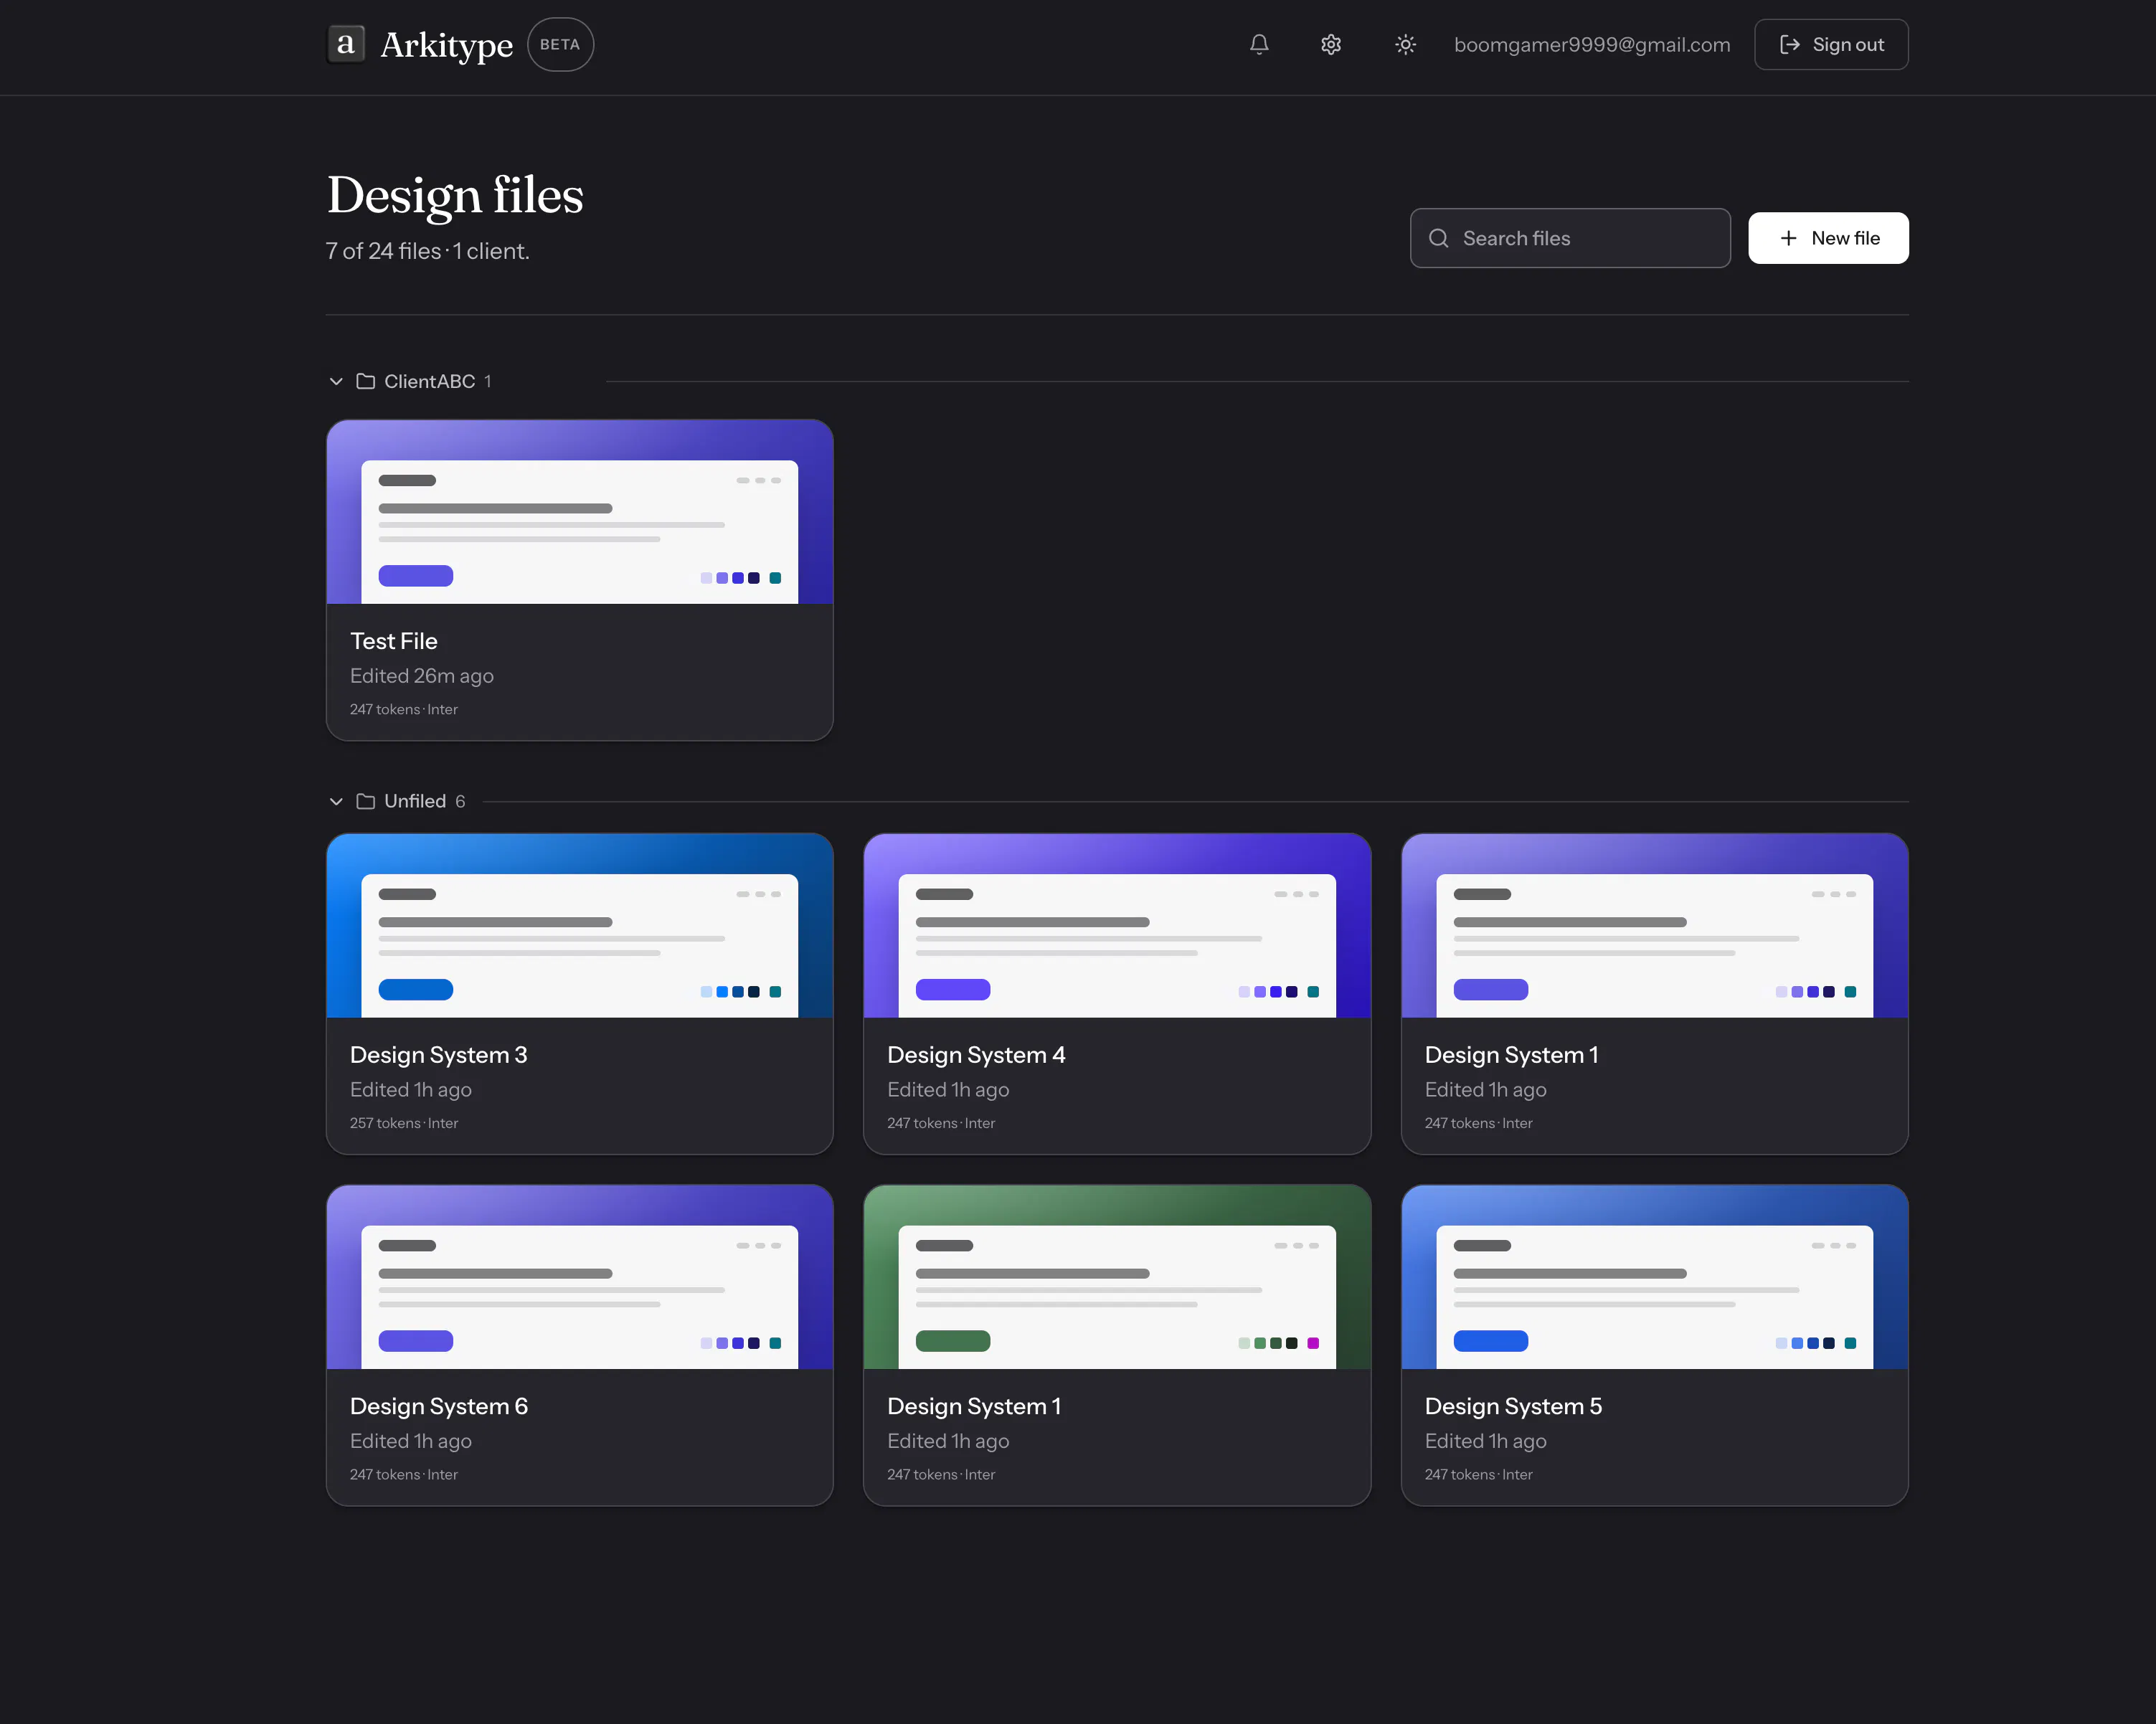
Task: Click 'Edited 26m ago' on Test File
Action: coord(422,676)
